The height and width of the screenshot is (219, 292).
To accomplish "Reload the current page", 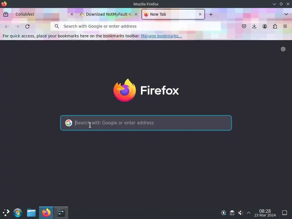I will tap(27, 27).
